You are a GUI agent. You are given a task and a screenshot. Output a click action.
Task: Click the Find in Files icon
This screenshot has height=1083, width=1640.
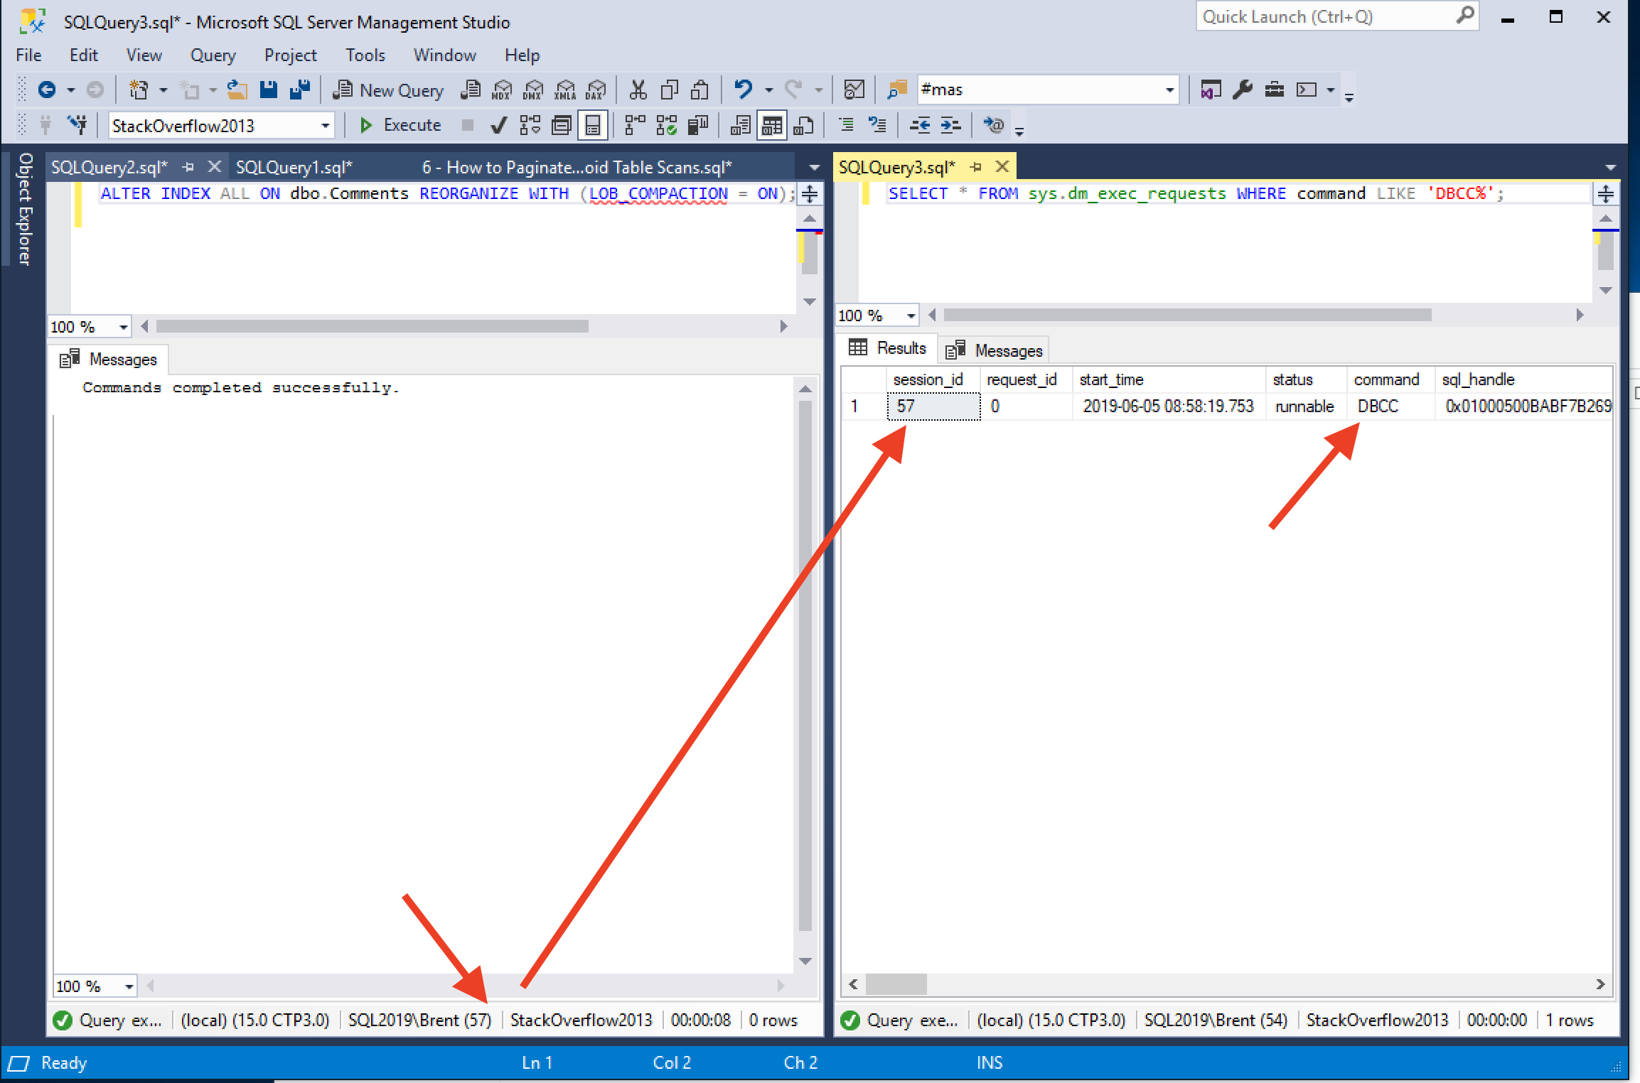[x=897, y=90]
